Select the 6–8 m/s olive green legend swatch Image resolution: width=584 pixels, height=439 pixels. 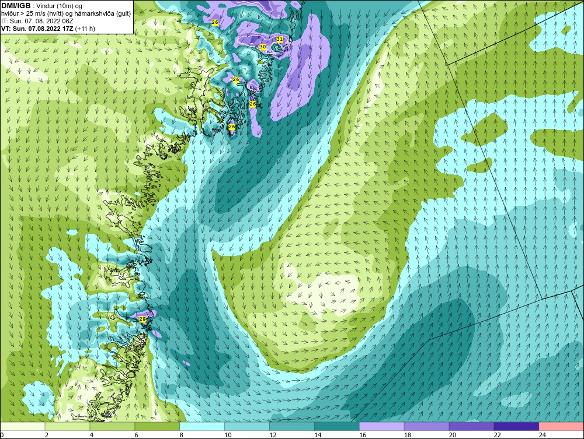[x=157, y=426]
